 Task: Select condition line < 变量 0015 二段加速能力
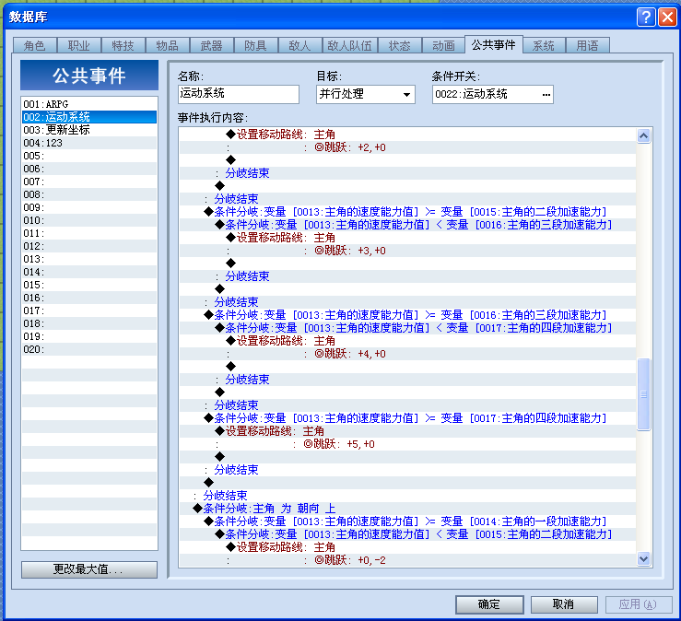(x=407, y=534)
